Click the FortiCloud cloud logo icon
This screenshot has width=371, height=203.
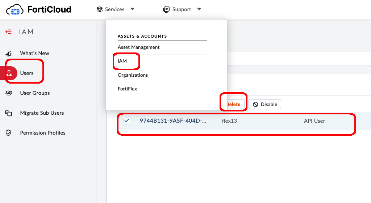pos(14,10)
